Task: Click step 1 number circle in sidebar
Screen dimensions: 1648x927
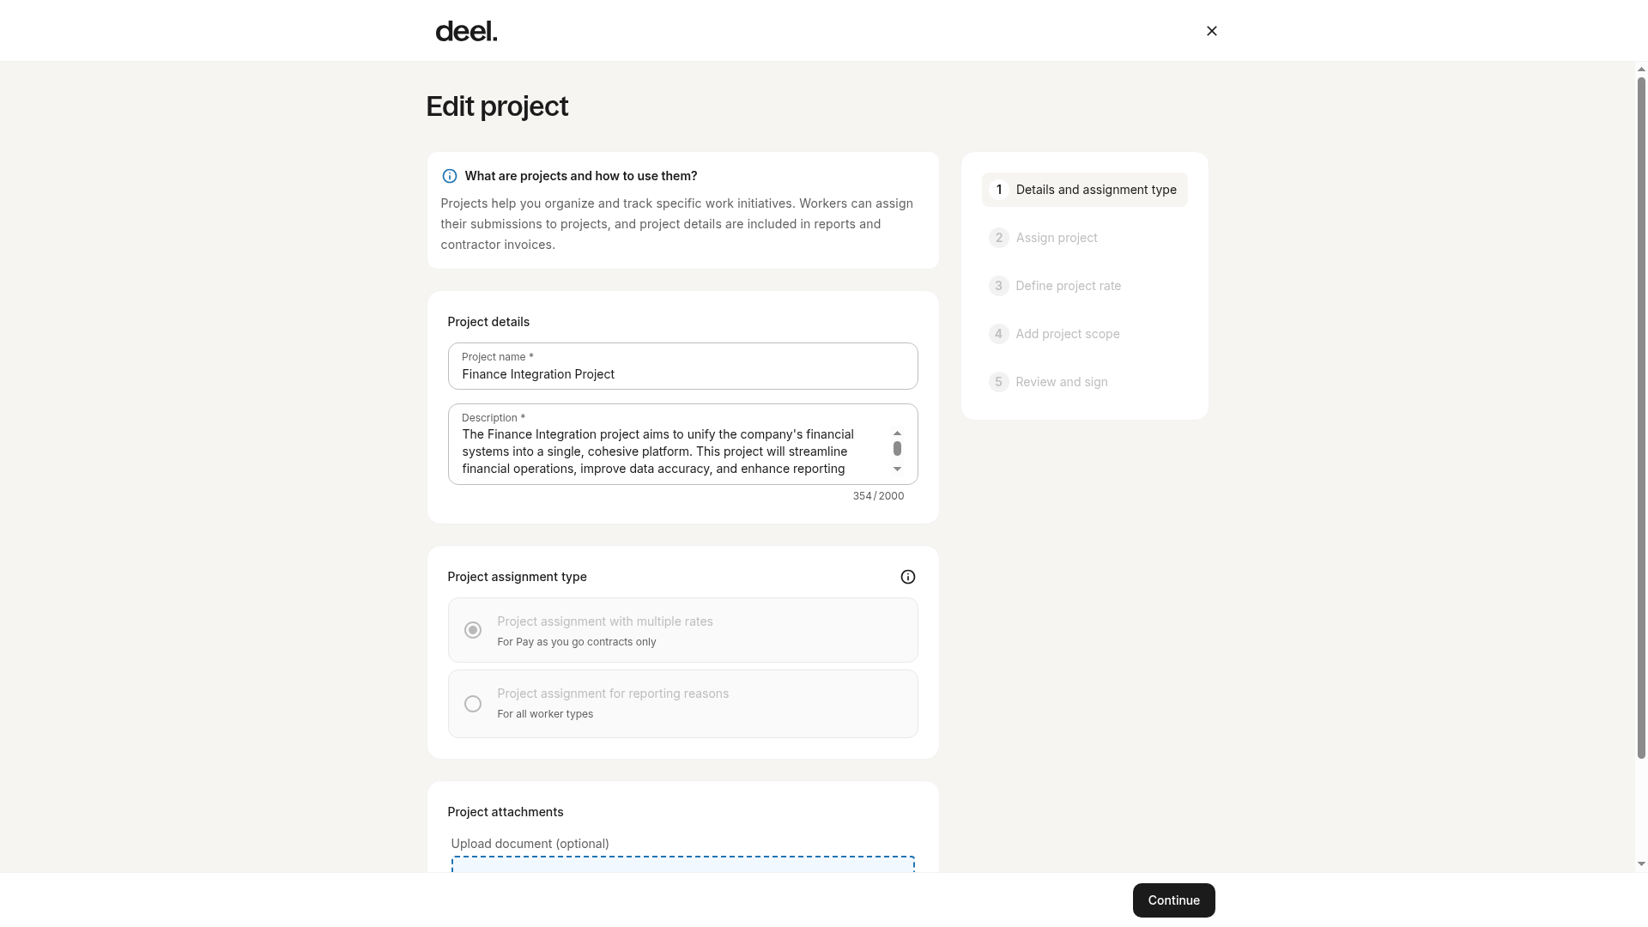Action: coord(998,190)
